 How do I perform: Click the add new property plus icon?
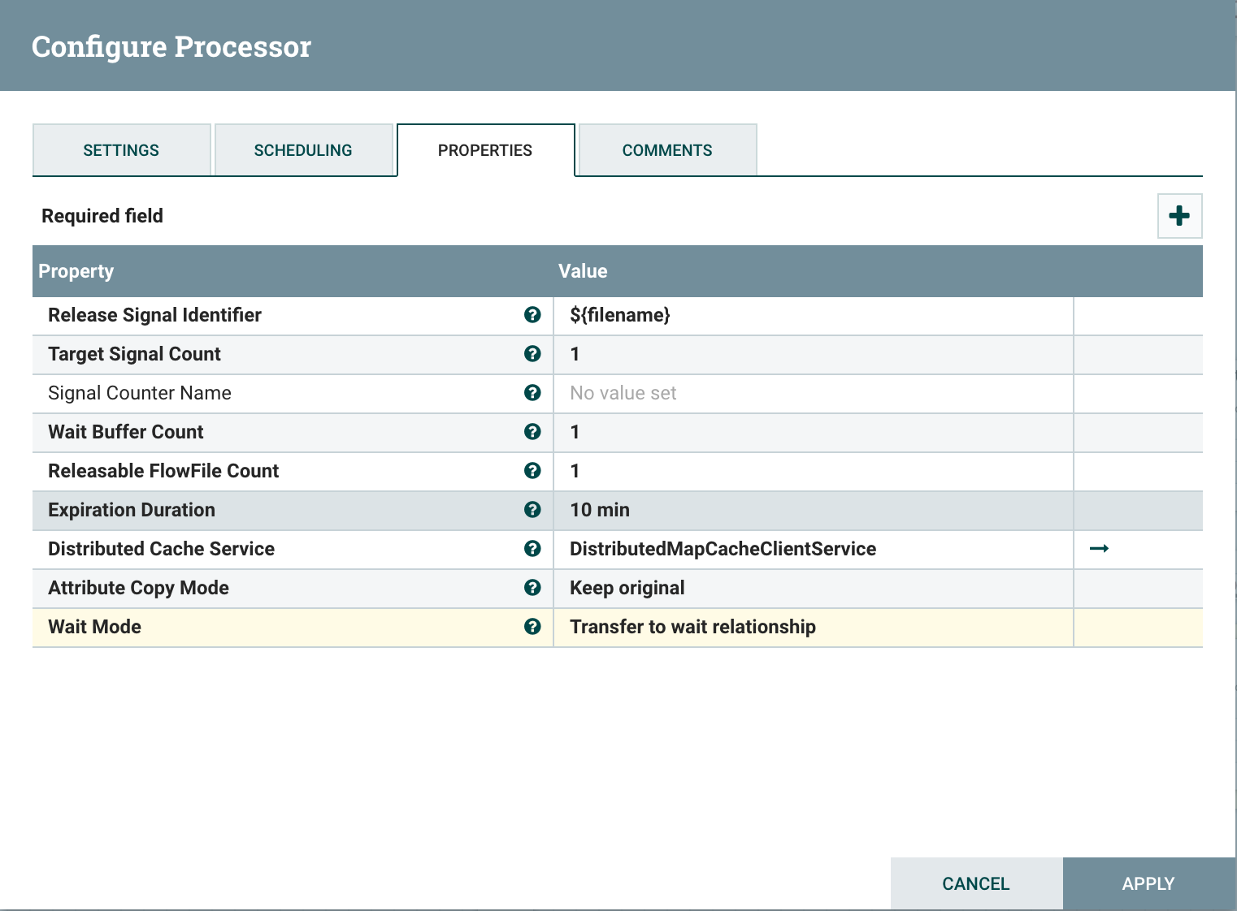point(1179,216)
